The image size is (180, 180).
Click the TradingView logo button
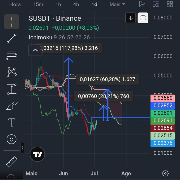(x=37, y=154)
